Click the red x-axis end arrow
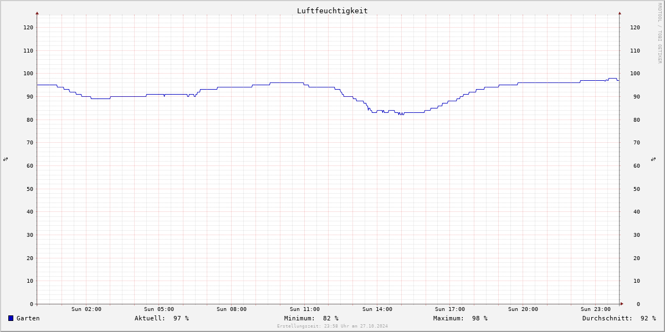 coord(622,304)
